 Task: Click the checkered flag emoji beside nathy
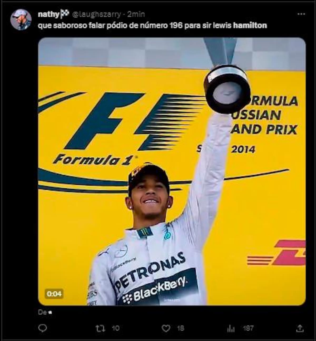(x=65, y=14)
